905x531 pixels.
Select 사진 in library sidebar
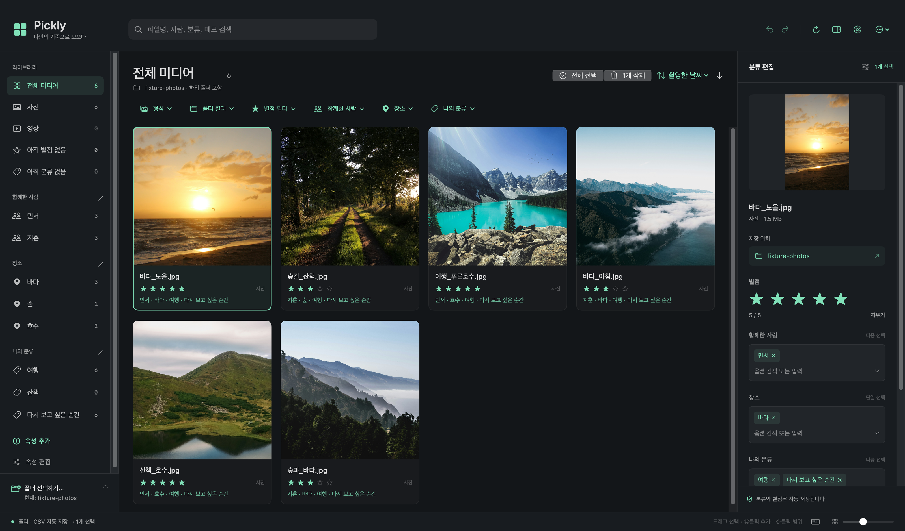tap(55, 107)
